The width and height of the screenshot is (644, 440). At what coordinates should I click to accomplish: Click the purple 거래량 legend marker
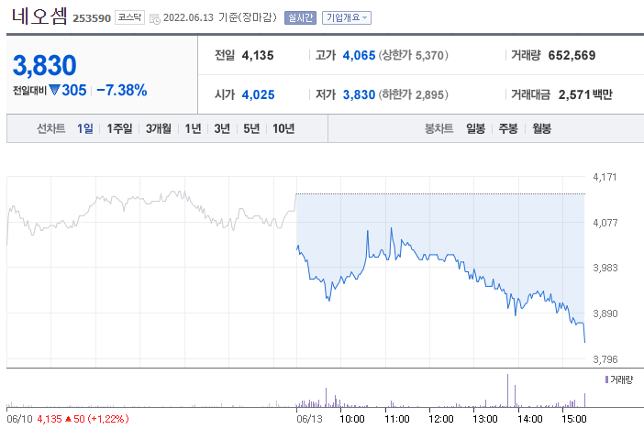tap(606, 379)
